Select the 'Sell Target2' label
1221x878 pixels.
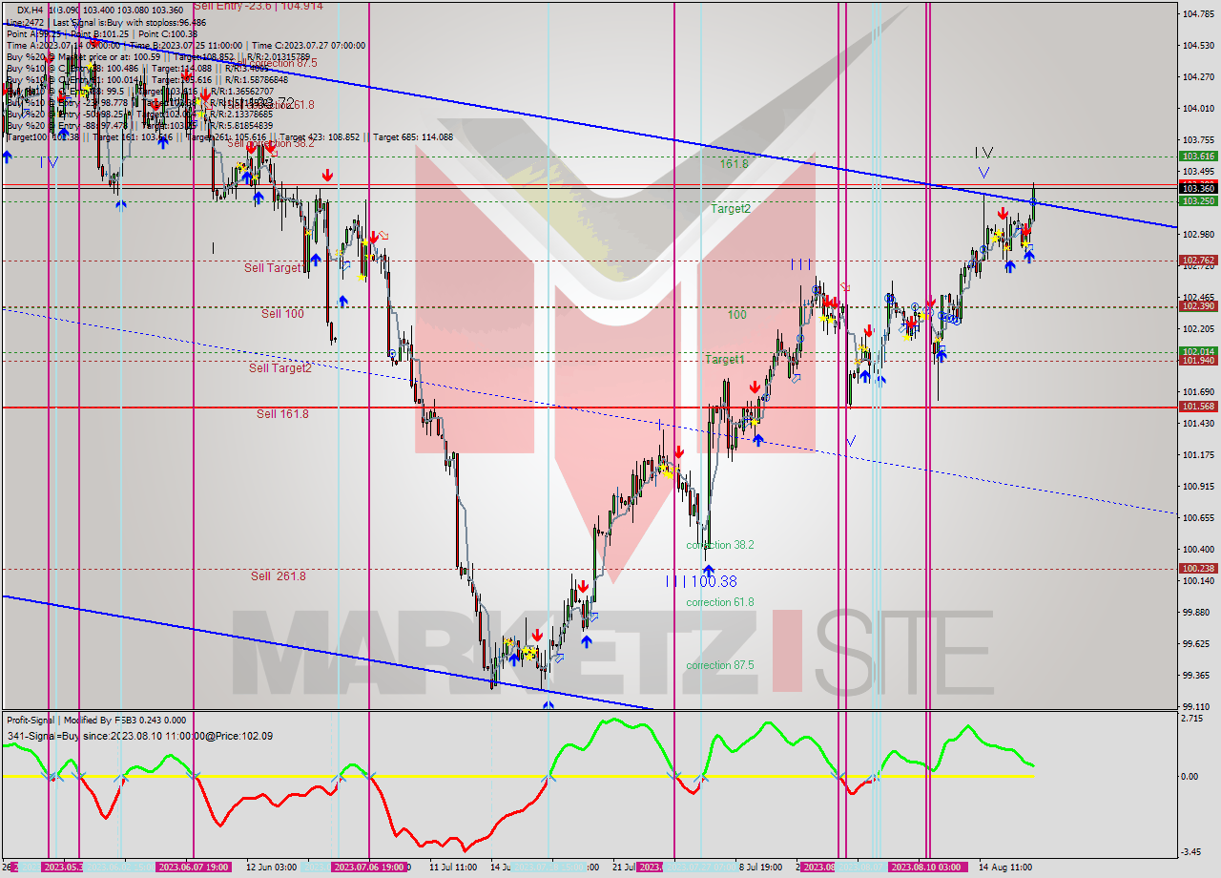click(x=280, y=368)
